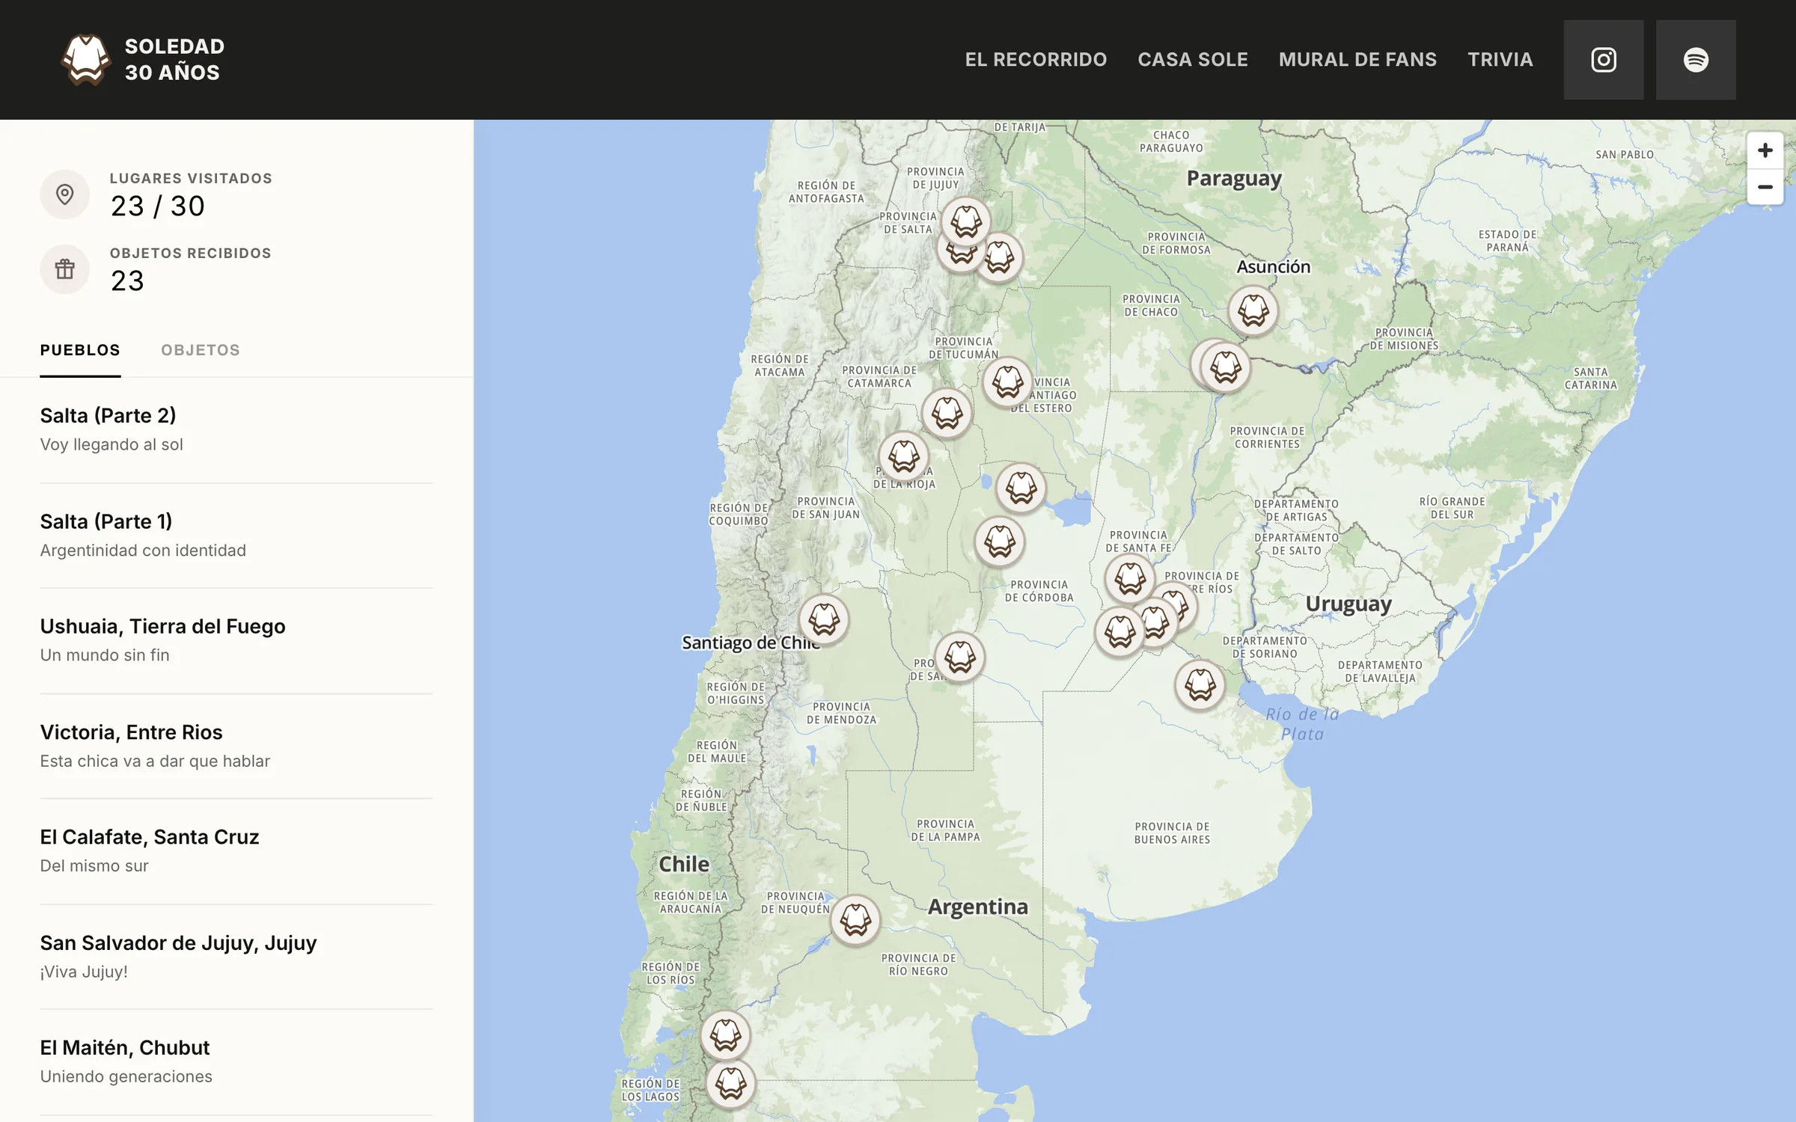Open the Trivia page
This screenshot has height=1122, width=1796.
point(1500,60)
